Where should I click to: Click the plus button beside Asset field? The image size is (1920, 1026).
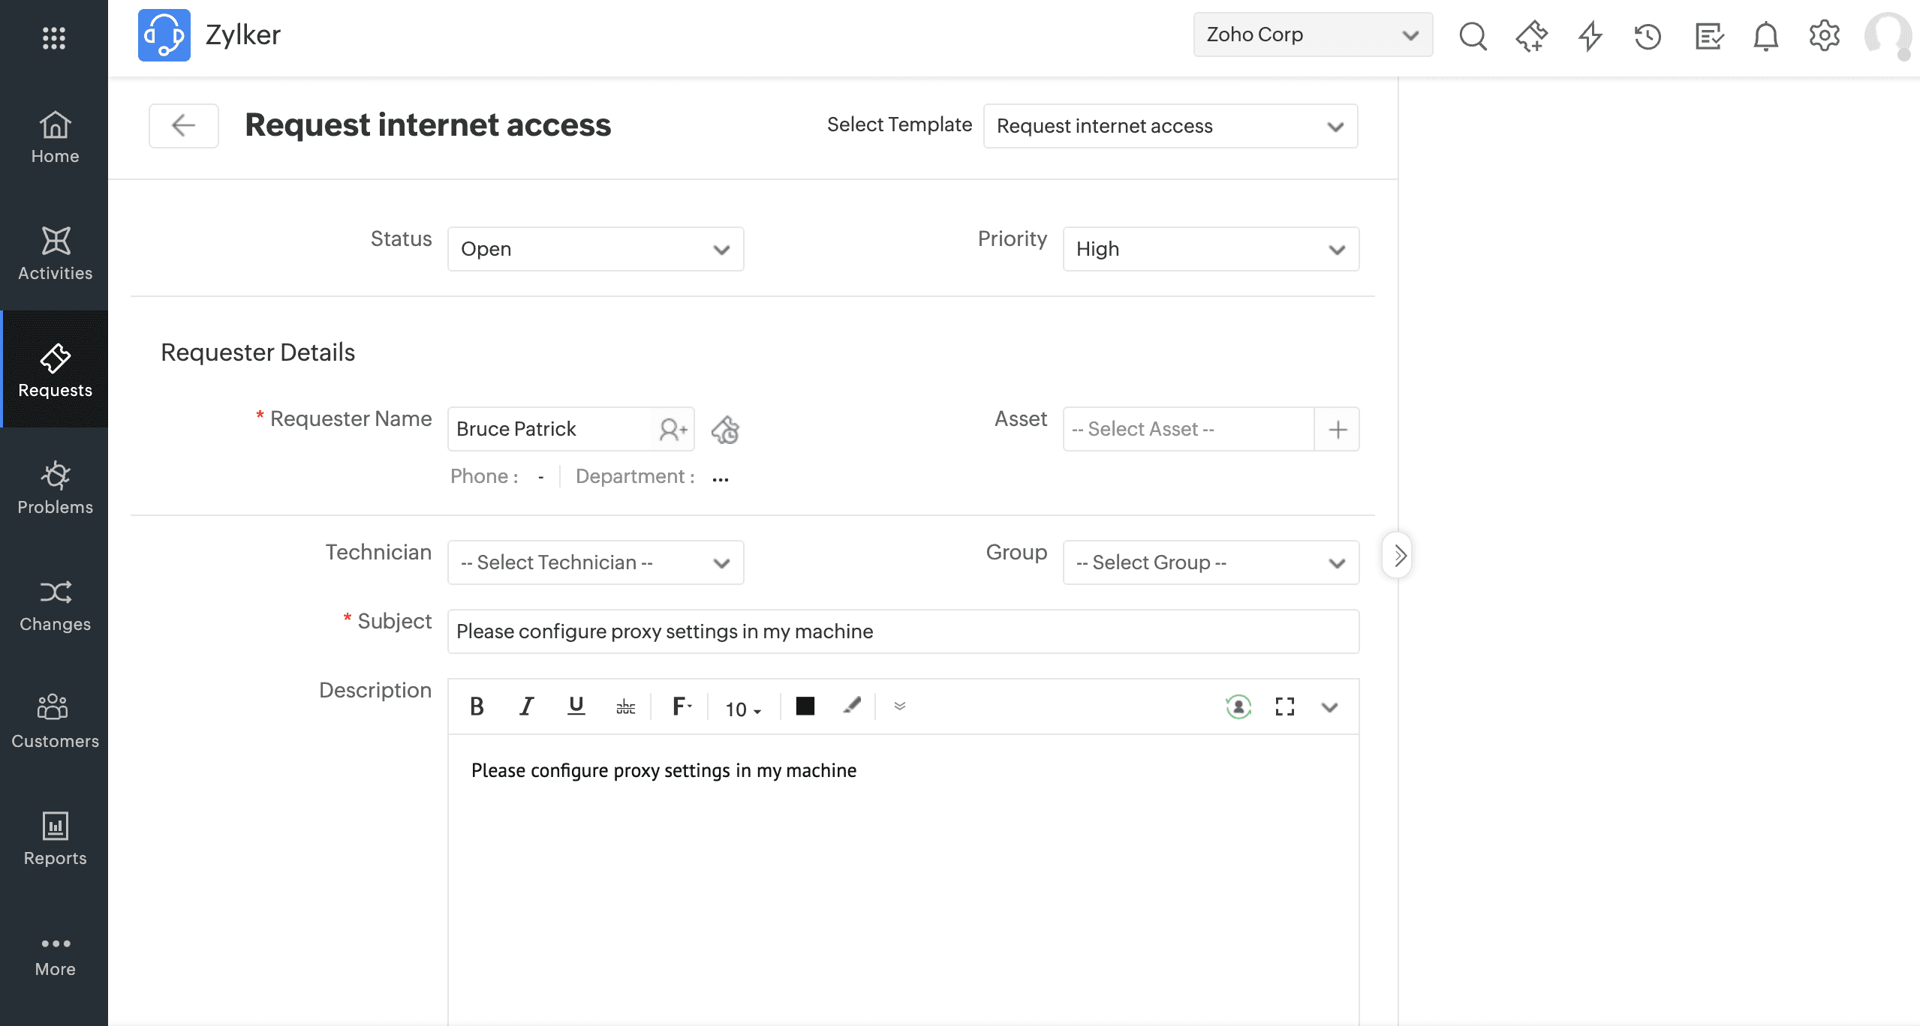point(1337,429)
